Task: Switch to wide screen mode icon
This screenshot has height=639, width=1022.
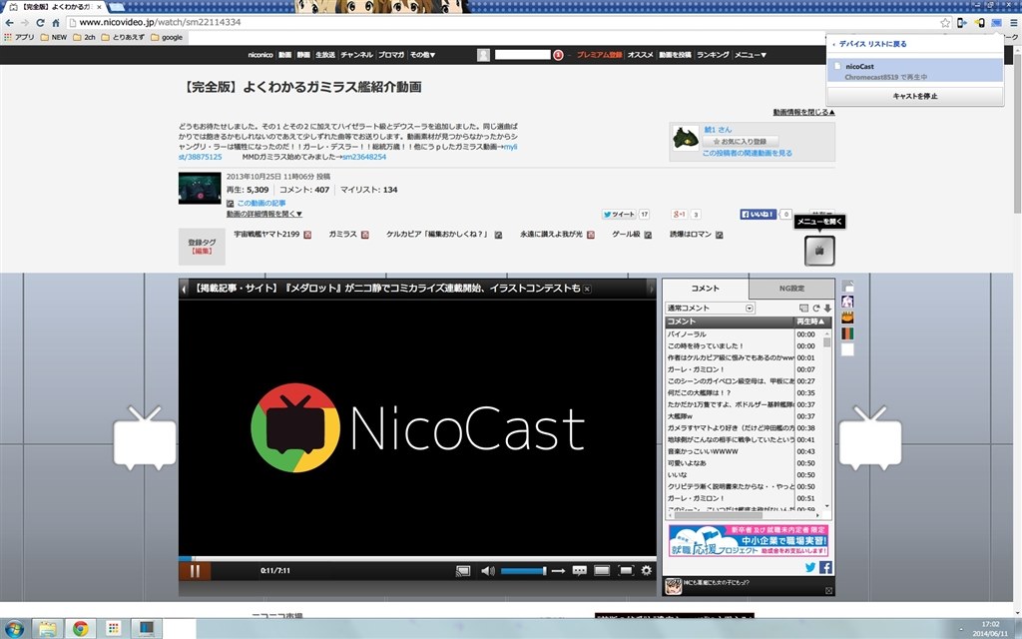Action: coord(602,571)
